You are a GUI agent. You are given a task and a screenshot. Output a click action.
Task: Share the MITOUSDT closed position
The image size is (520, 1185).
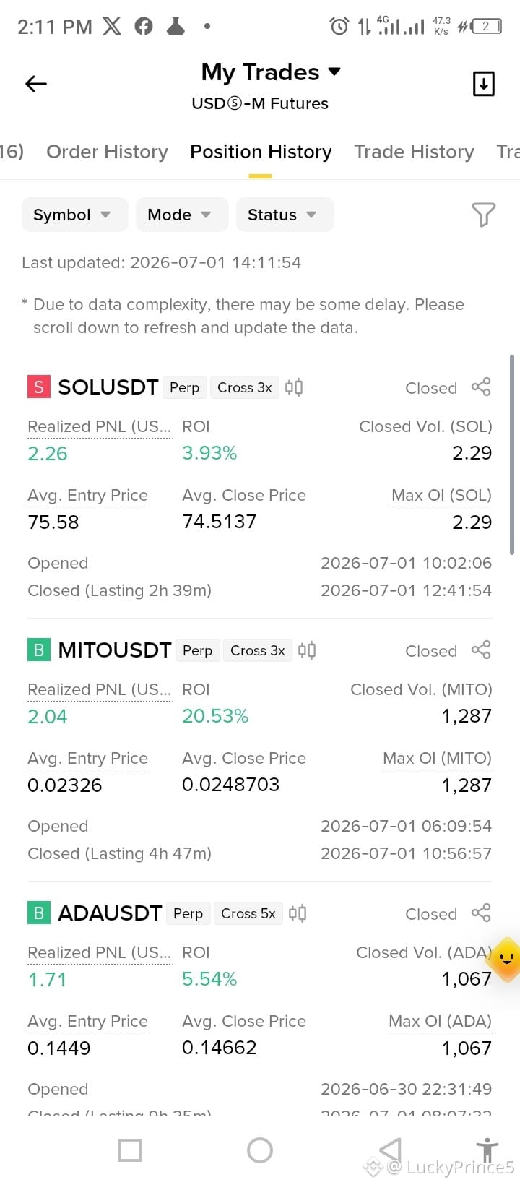pyautogui.click(x=481, y=650)
